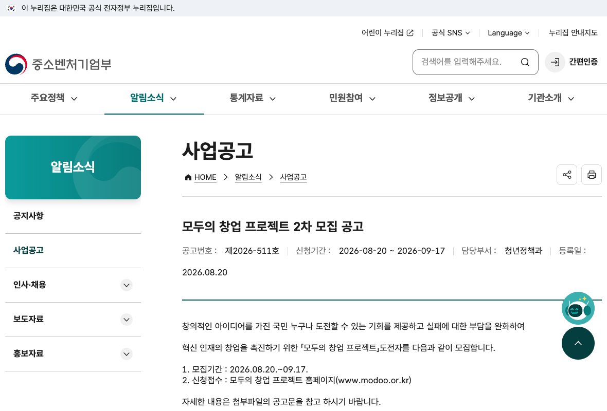Click HOME breadcrumb link
Image resolution: width=607 pixels, height=411 pixels.
pyautogui.click(x=205, y=177)
